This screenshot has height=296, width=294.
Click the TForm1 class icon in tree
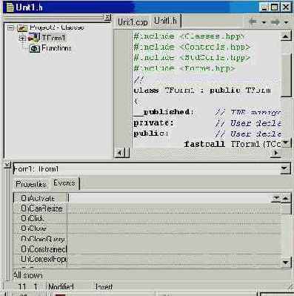[34, 38]
